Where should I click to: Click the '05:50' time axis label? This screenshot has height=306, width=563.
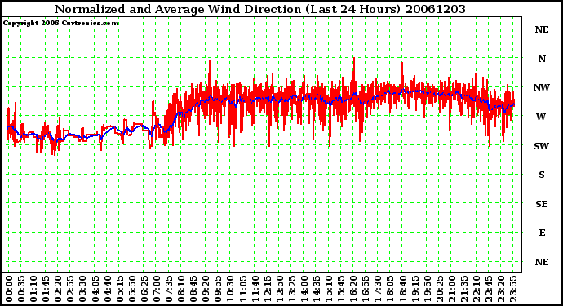coord(131,289)
